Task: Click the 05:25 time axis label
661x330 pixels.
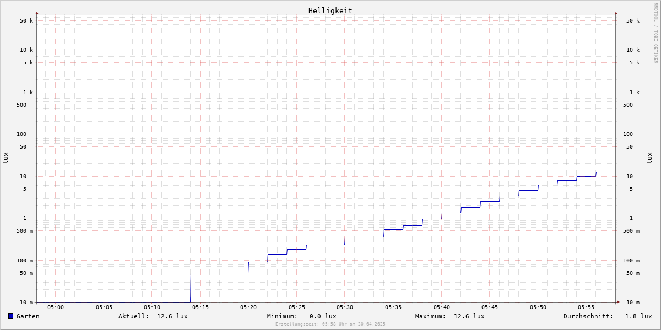Action: (x=297, y=307)
